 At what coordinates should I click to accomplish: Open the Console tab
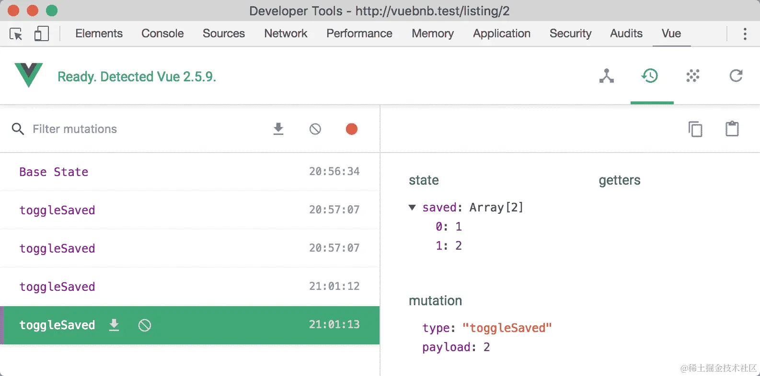[162, 33]
